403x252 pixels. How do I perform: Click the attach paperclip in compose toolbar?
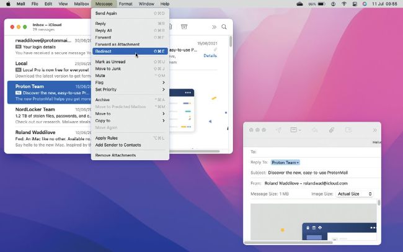click(x=332, y=130)
